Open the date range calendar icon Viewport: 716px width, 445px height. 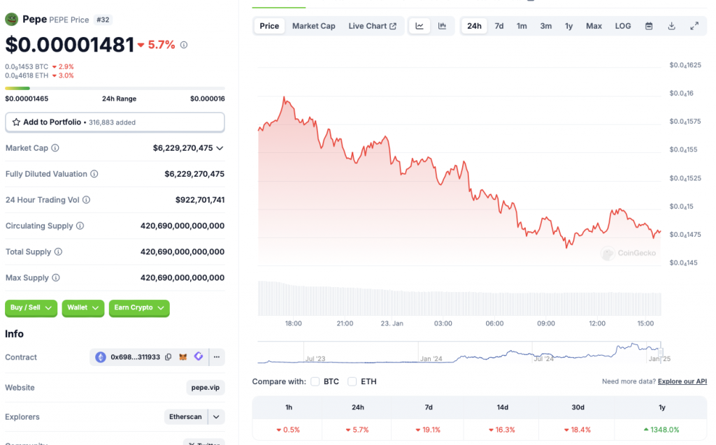pos(650,25)
